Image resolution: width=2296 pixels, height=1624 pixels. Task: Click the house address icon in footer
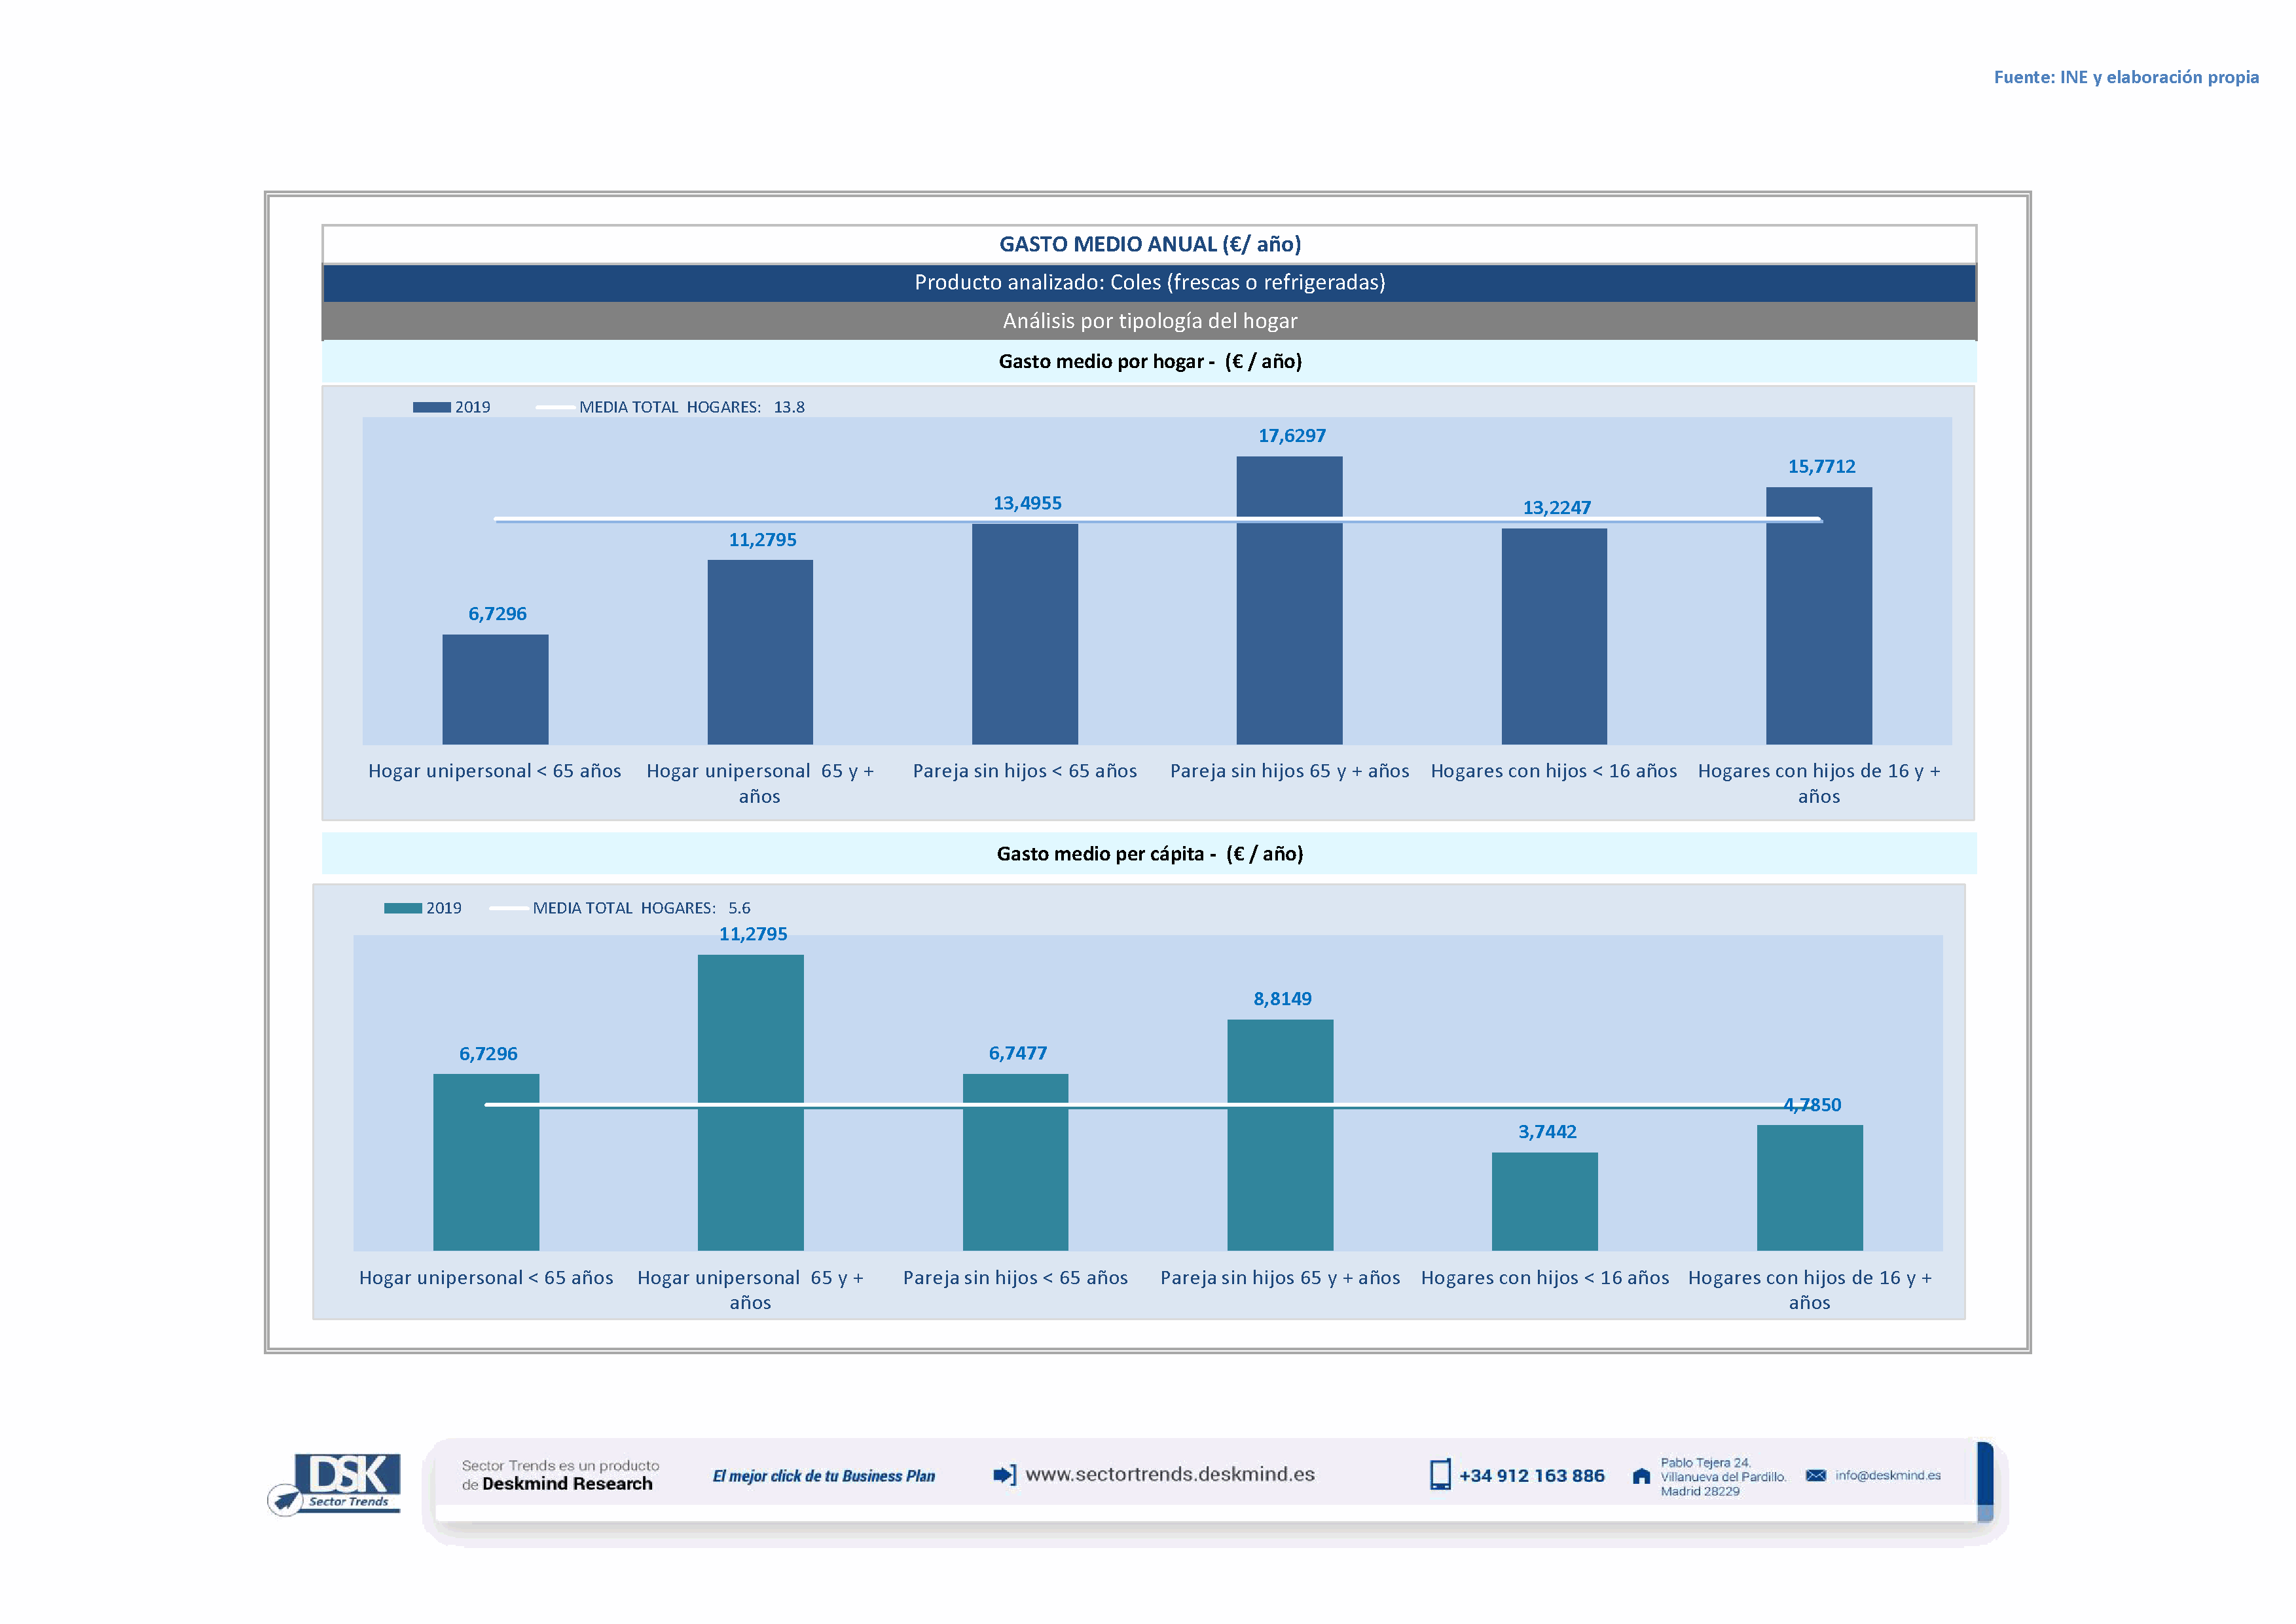tap(1641, 1477)
